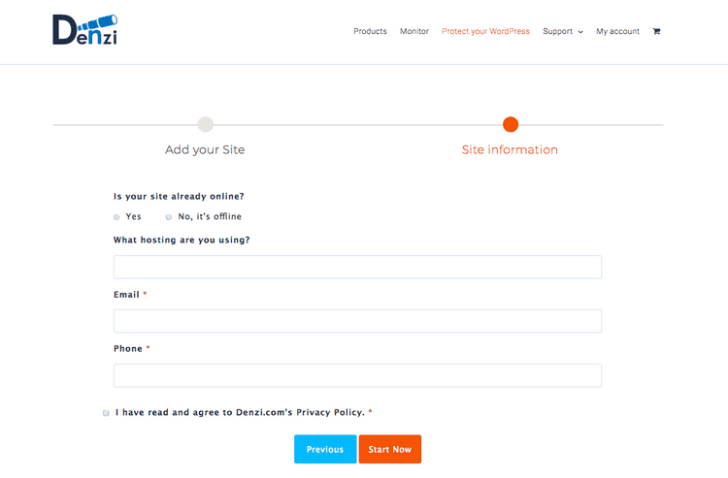Expand the Support dropdown menu
The image size is (728, 478).
point(563,31)
